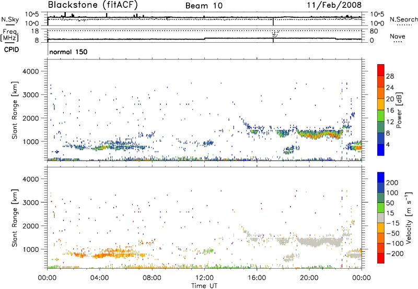The height and width of the screenshot is (289, 418).
Task: Select the '12:00' time tick label
Action: tap(204, 278)
